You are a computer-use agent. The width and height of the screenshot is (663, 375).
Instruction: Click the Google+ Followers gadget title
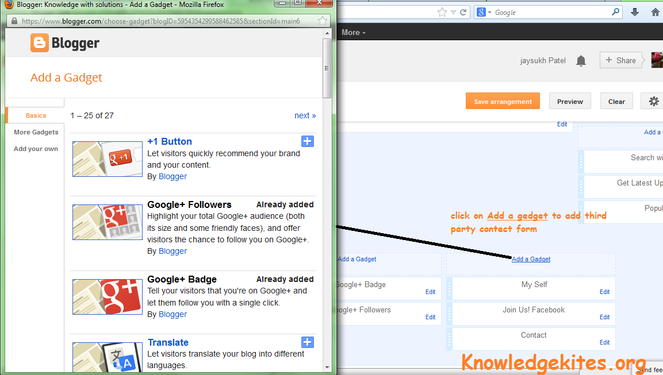click(189, 205)
